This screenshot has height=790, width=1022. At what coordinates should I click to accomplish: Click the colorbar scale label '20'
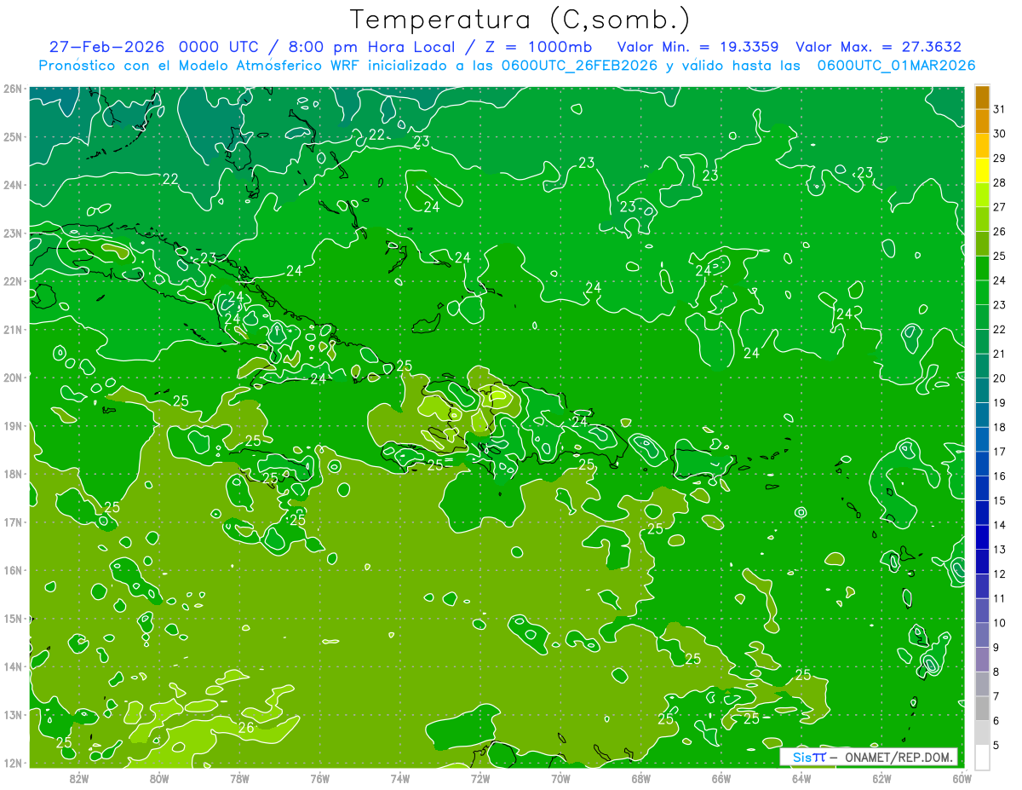click(999, 378)
